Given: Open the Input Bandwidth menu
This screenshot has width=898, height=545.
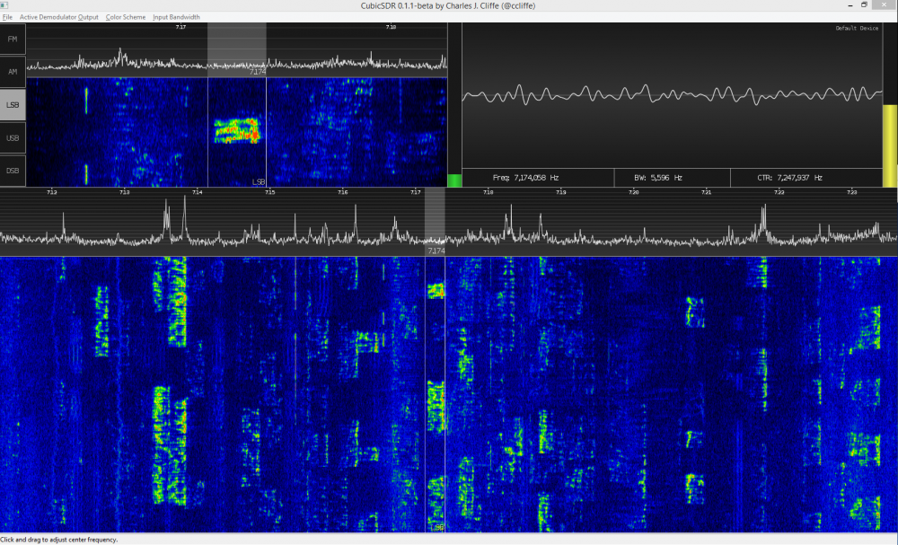Looking at the screenshot, I should (x=176, y=17).
